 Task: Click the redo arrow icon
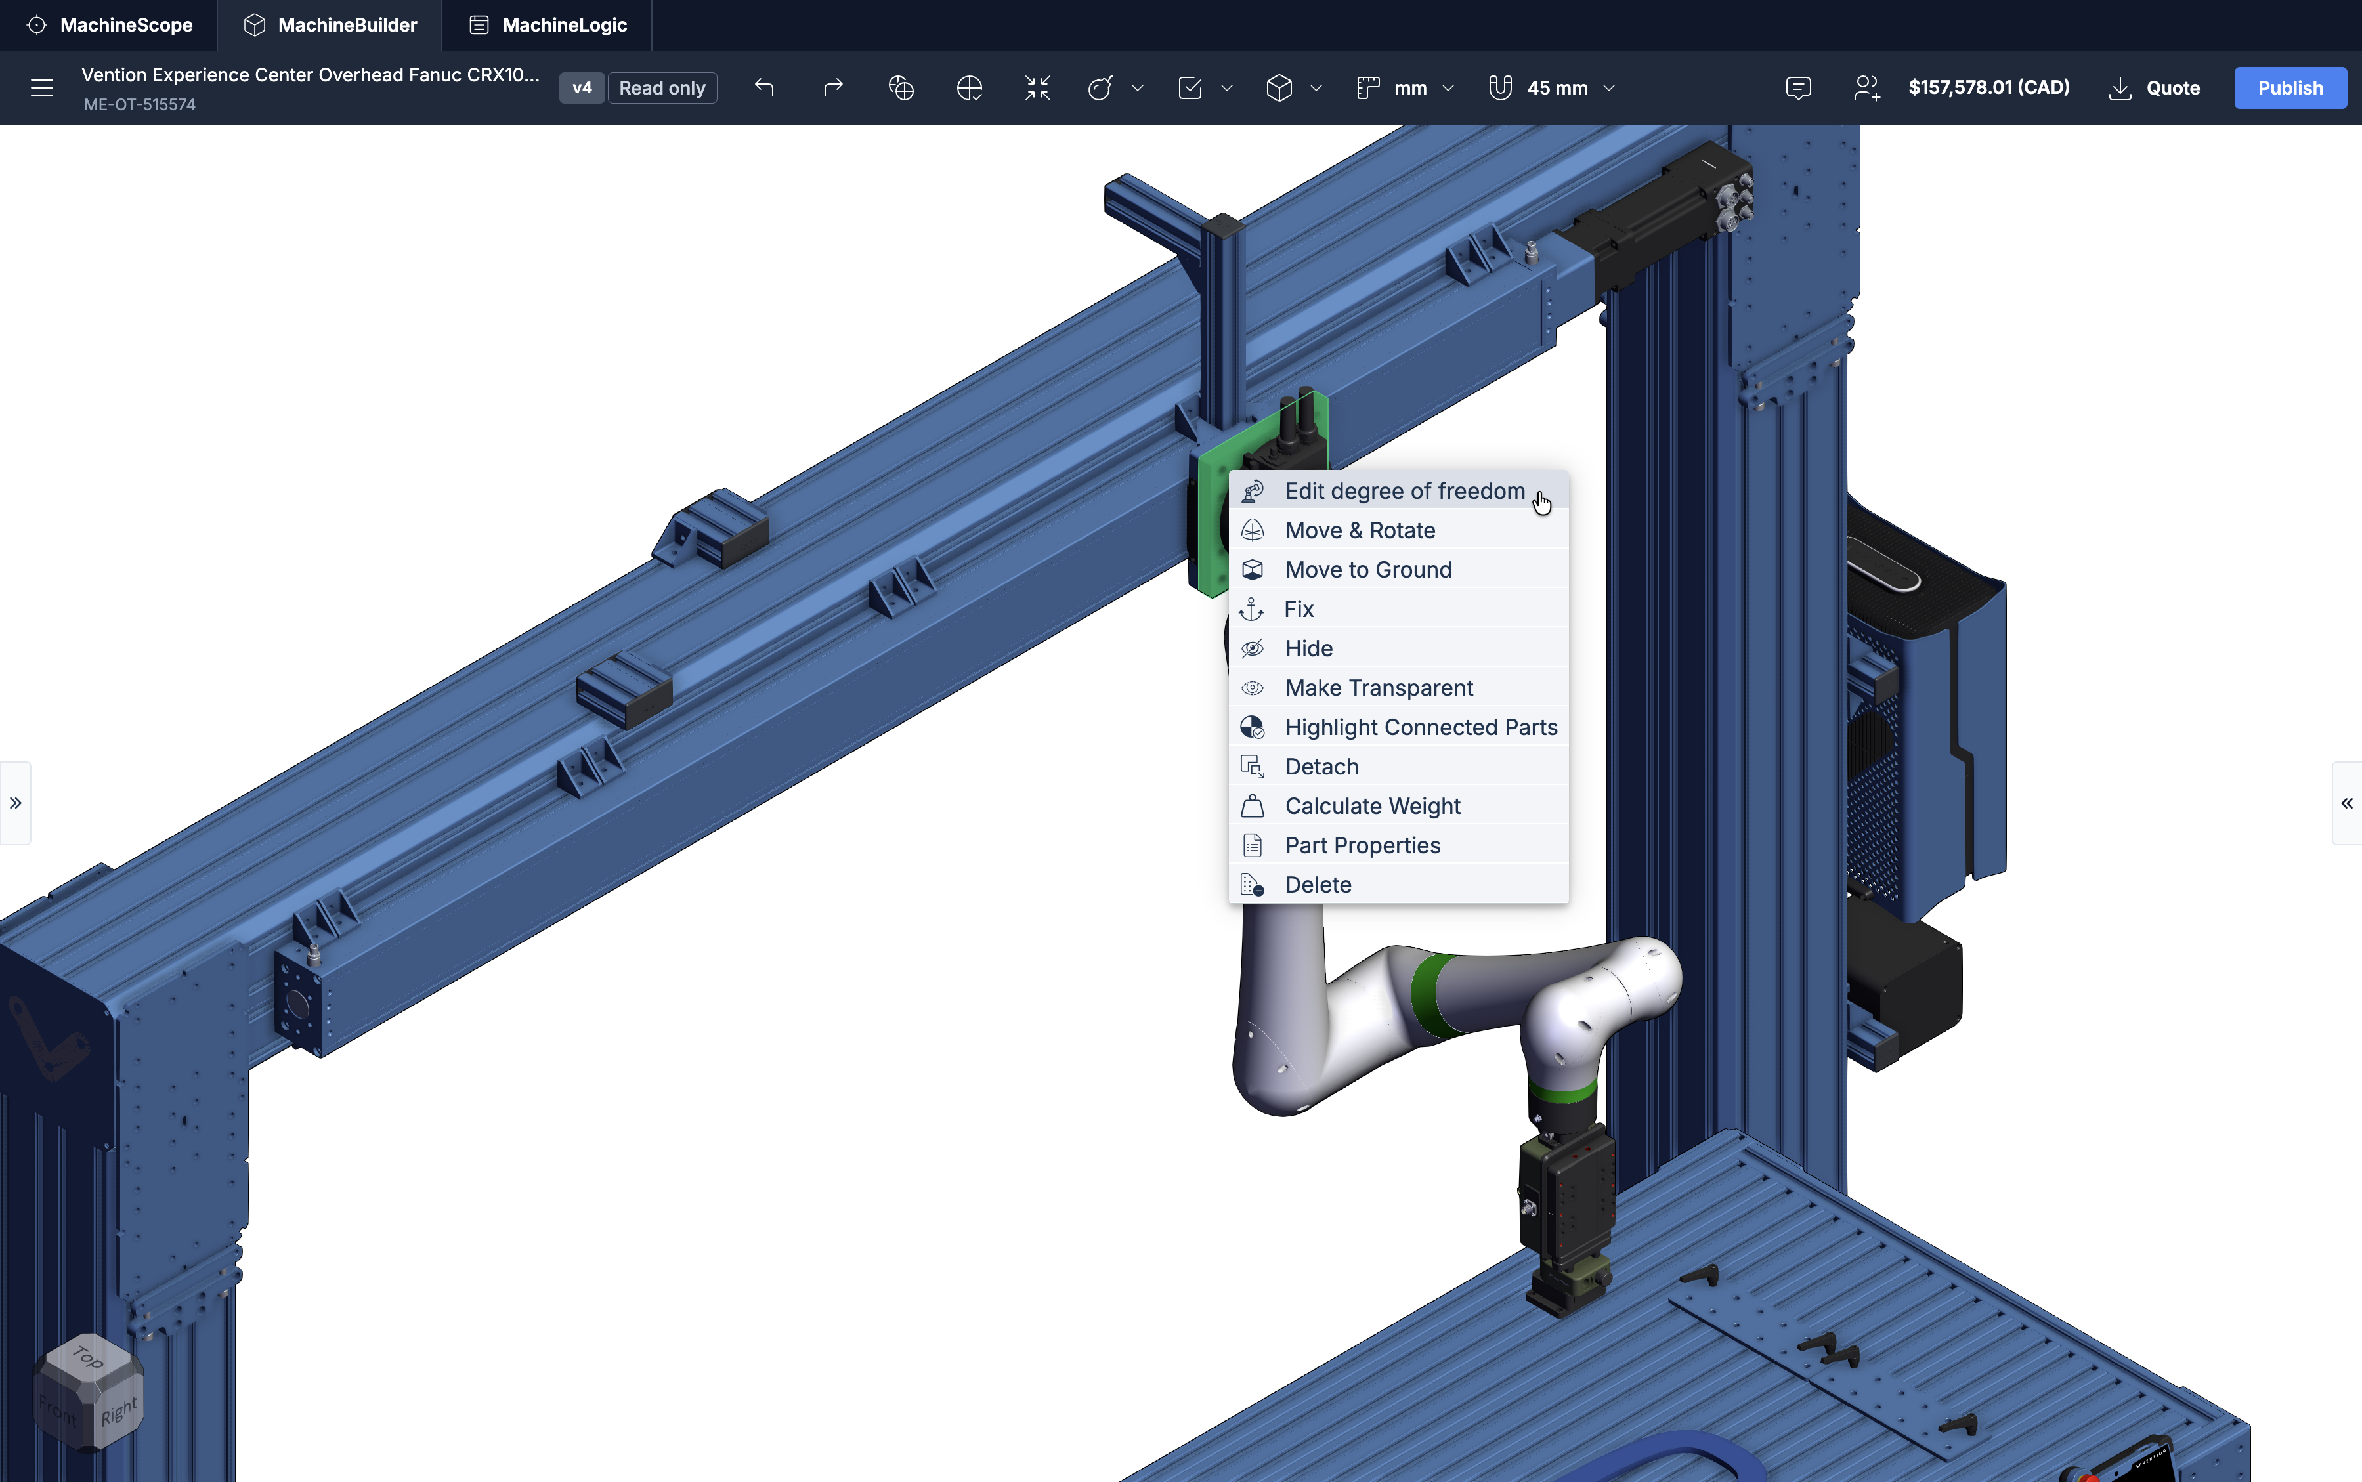833,88
